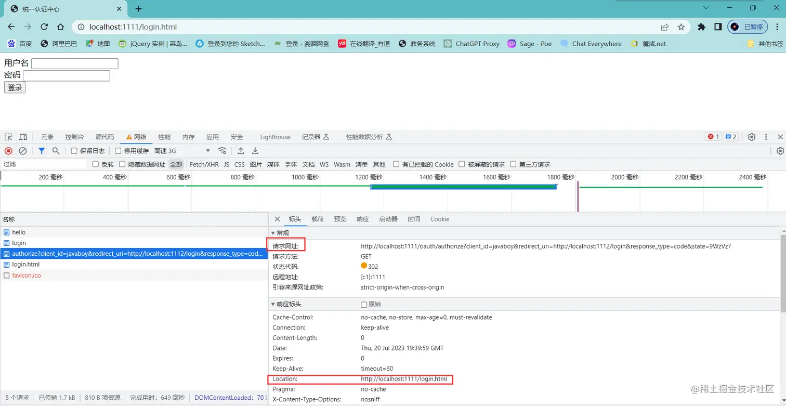Screen dimensions: 786x406
Task: Activate DevTools inspect element picker
Action: pyautogui.click(x=8, y=137)
